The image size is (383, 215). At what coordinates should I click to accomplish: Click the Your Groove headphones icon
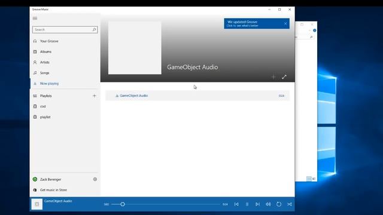click(35, 41)
